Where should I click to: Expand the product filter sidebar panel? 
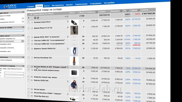coord(23,27)
